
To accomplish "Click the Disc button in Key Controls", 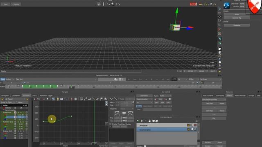I will (x=168, y=102).
